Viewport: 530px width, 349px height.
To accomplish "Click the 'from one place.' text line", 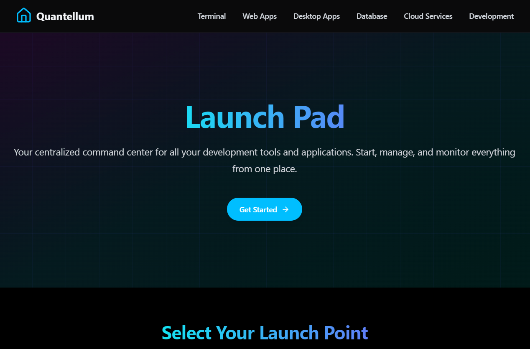I will click(265, 169).
